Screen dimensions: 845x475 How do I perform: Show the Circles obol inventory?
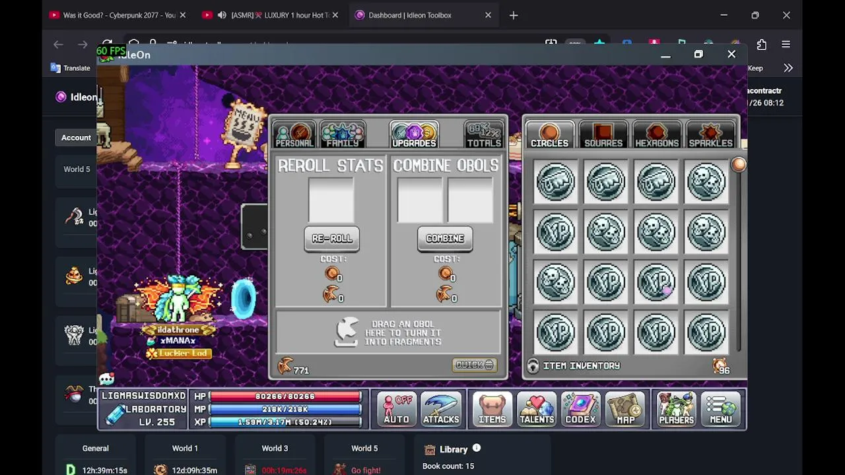coord(549,135)
